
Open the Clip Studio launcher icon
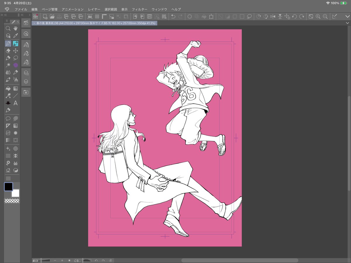point(36,16)
